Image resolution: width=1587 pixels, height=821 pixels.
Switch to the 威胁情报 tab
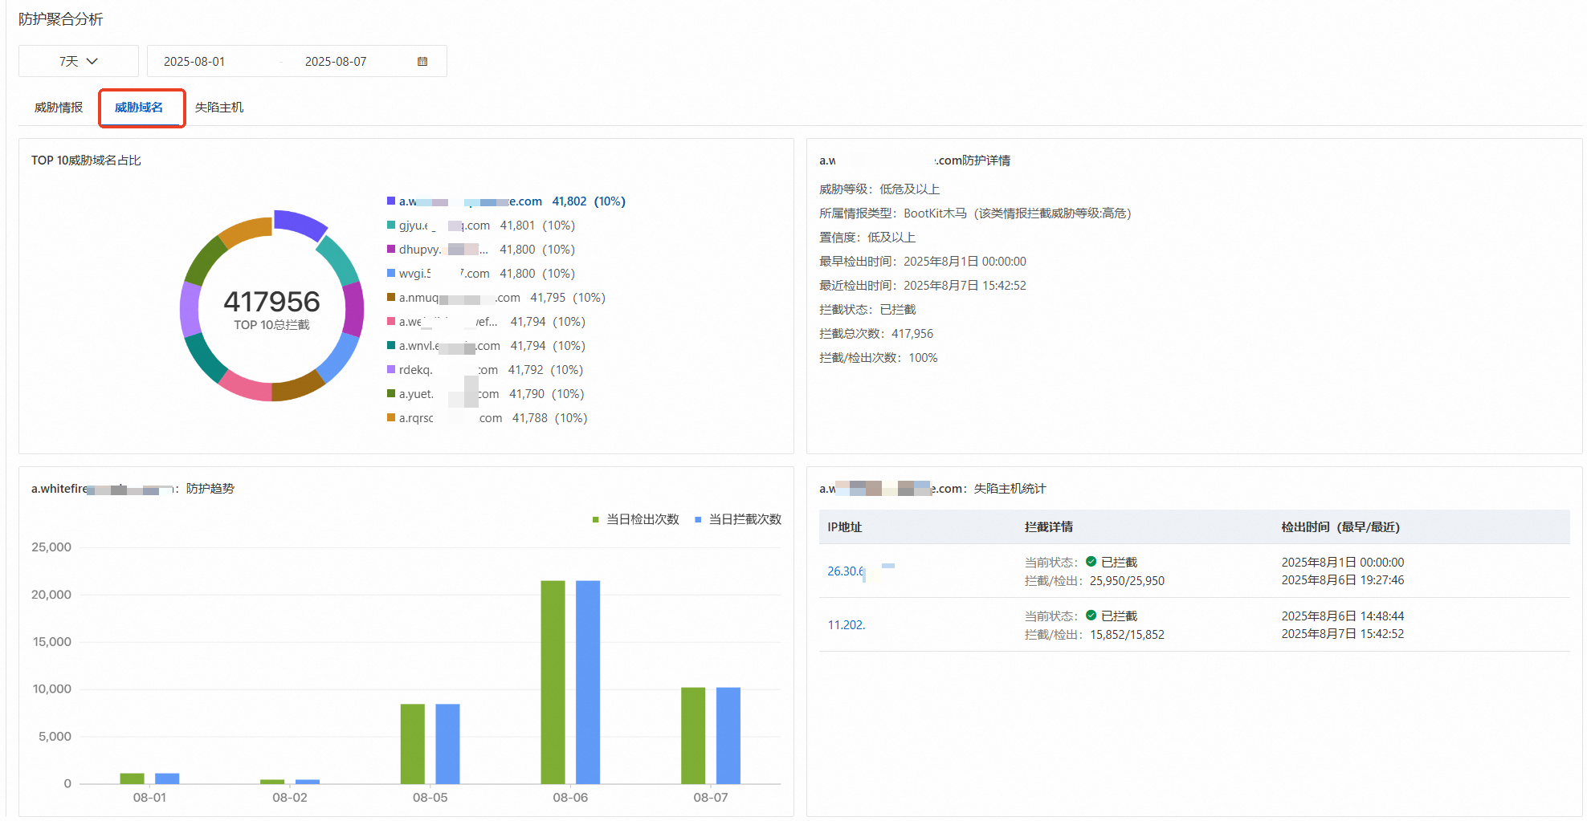pyautogui.click(x=59, y=108)
